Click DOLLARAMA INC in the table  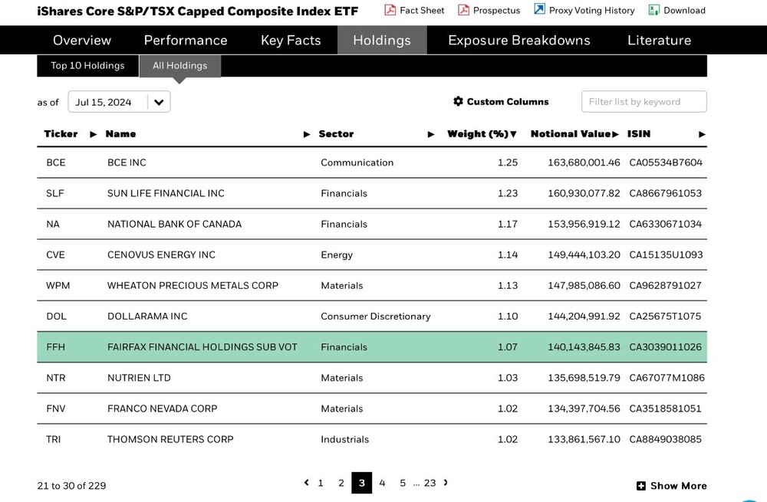coord(147,317)
